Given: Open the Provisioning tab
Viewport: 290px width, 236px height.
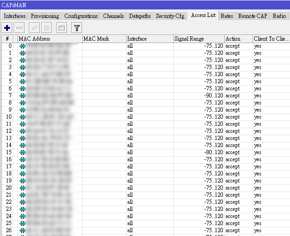Looking at the screenshot, I should (45, 16).
